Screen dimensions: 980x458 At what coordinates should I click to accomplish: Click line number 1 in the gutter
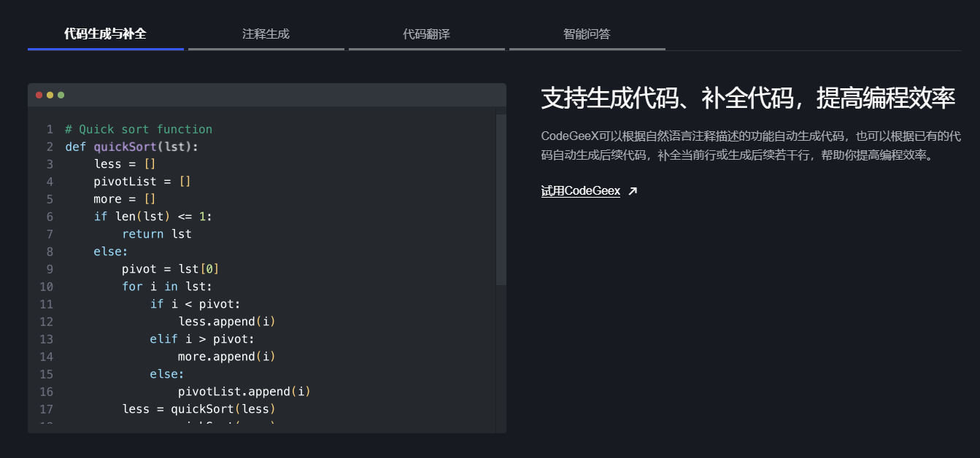(50, 129)
